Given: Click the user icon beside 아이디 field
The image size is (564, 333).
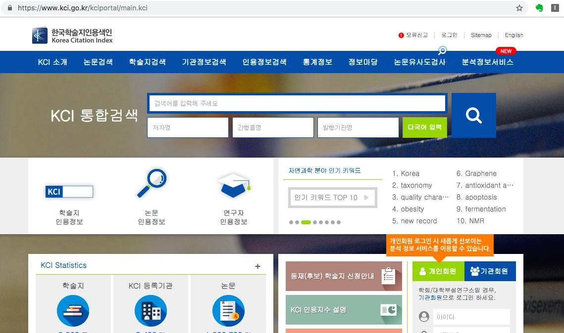Looking at the screenshot, I should tap(424, 317).
